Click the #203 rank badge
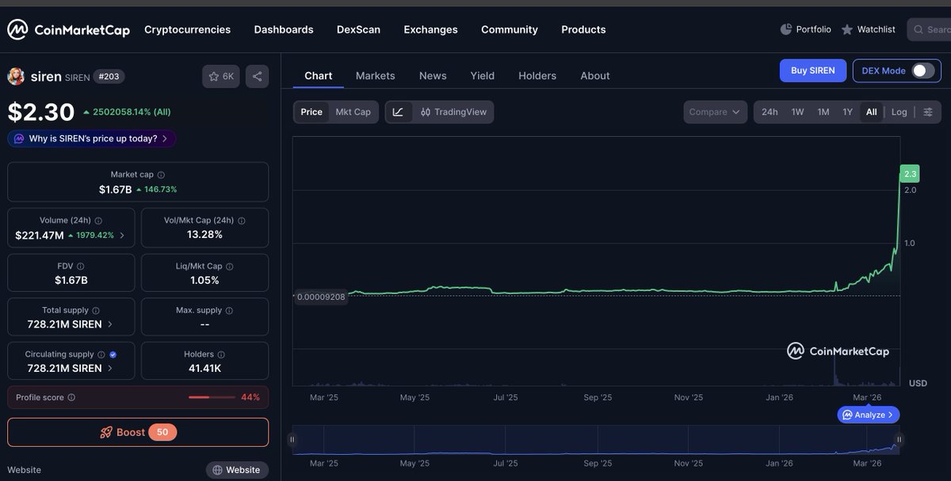951x481 pixels. (109, 77)
